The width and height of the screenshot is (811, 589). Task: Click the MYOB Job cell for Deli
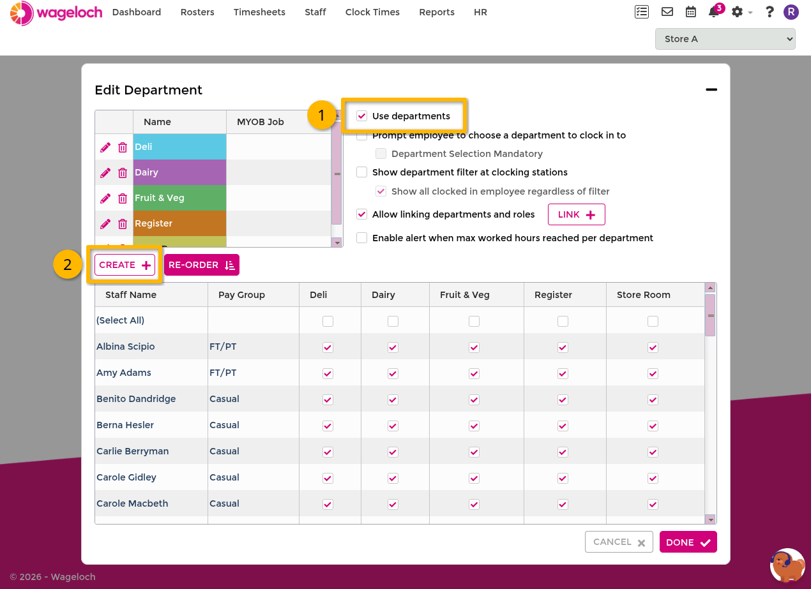click(x=278, y=147)
